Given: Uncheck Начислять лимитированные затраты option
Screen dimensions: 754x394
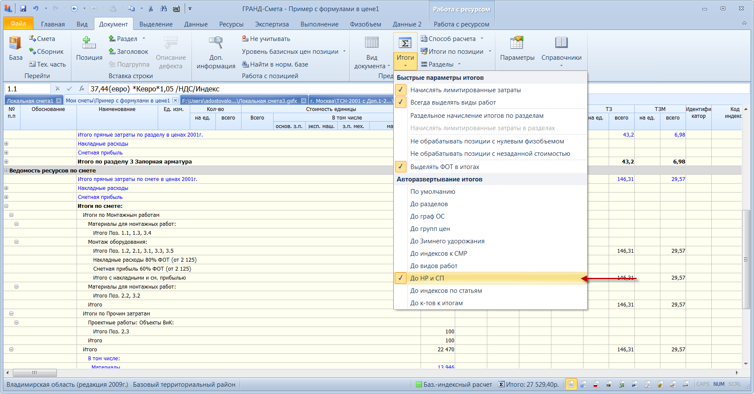Looking at the screenshot, I should tap(465, 90).
